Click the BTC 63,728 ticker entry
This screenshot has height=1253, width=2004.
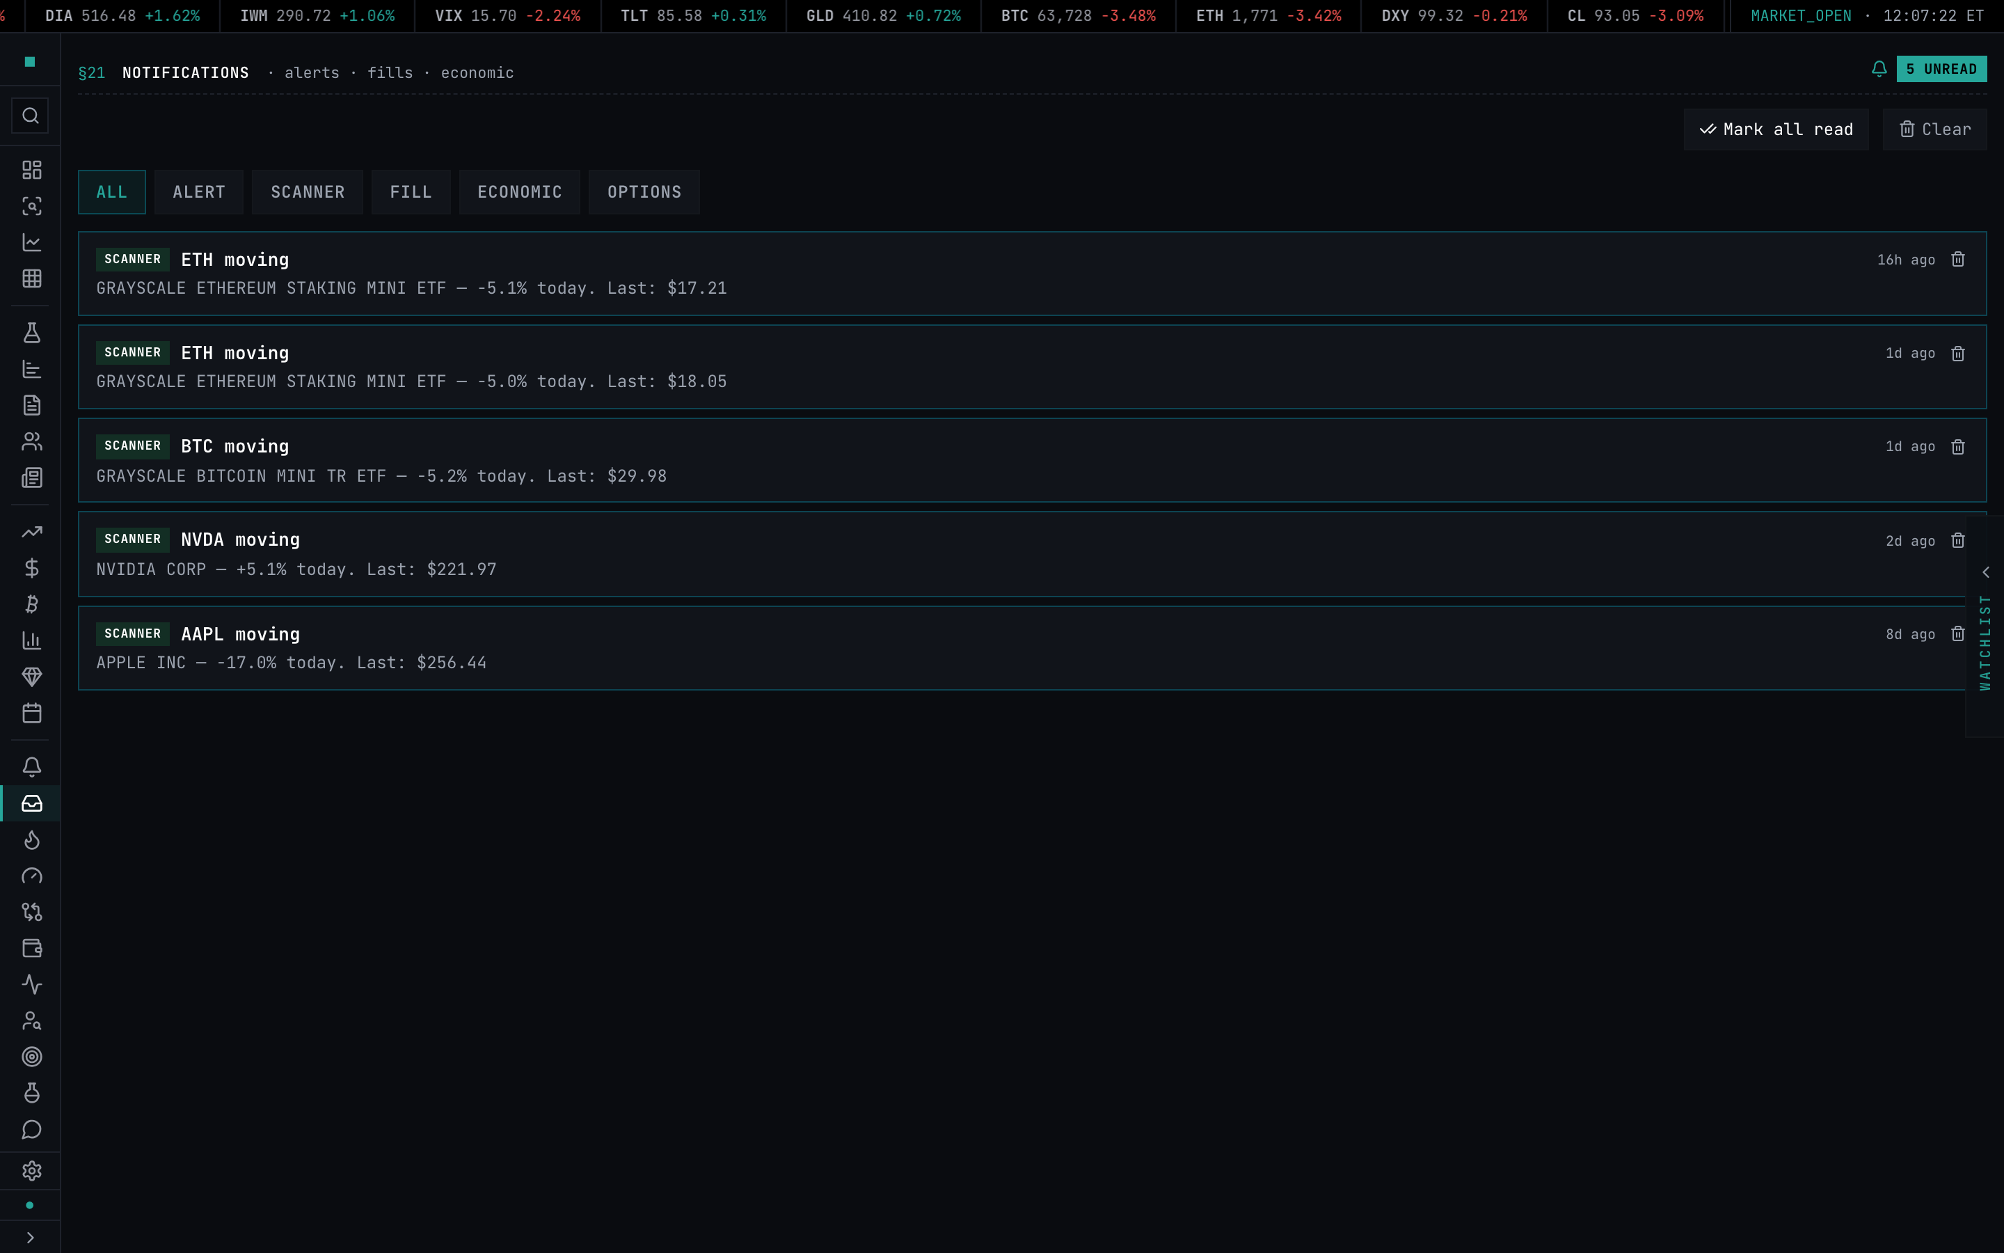pos(1078,16)
